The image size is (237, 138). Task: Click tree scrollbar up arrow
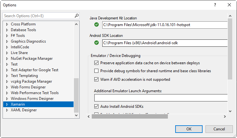pyautogui.click(x=76, y=24)
